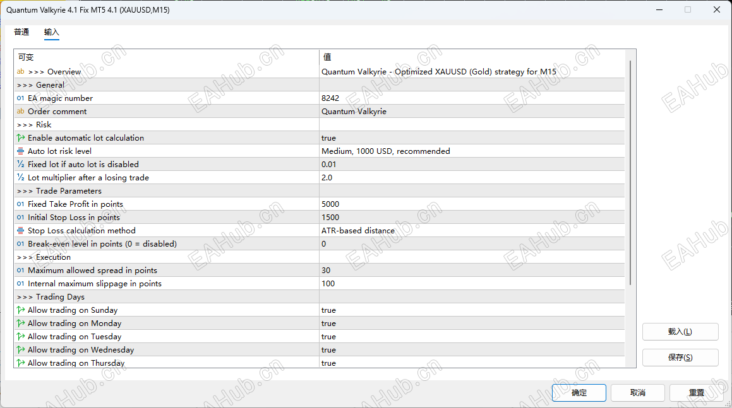The height and width of the screenshot is (408, 732).
Task: Click boolean icon beside Allow trading on Tuesday
Action: pos(21,336)
